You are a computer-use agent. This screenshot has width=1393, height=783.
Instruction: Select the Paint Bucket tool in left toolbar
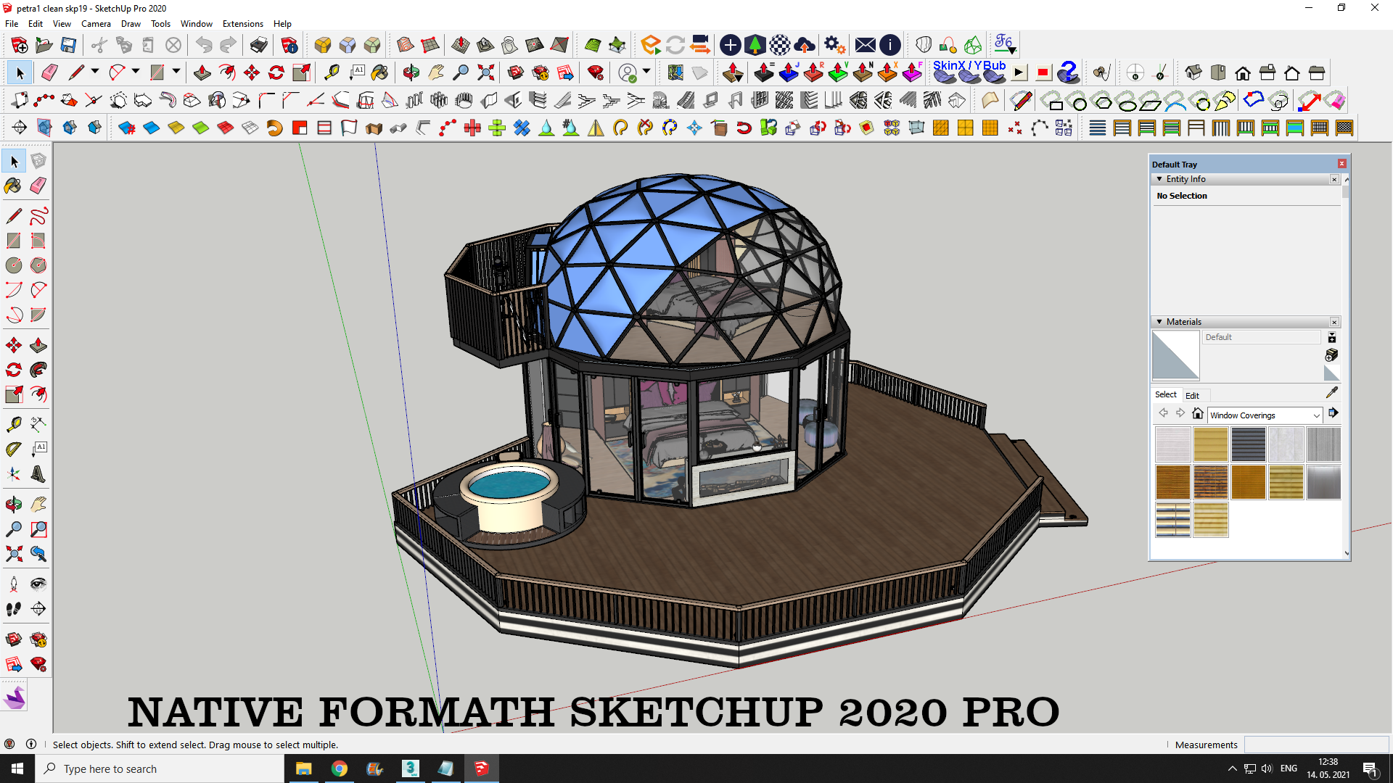(x=13, y=186)
